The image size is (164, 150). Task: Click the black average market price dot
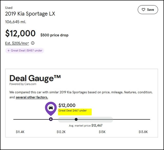[76, 119]
